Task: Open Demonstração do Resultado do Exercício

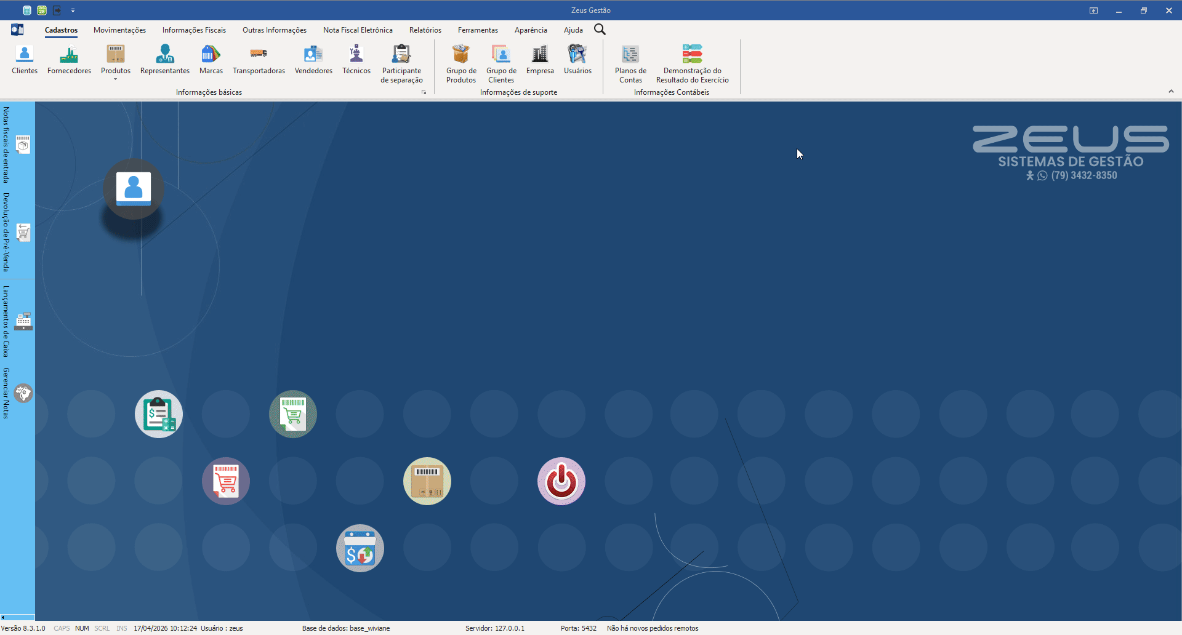Action: point(693,64)
